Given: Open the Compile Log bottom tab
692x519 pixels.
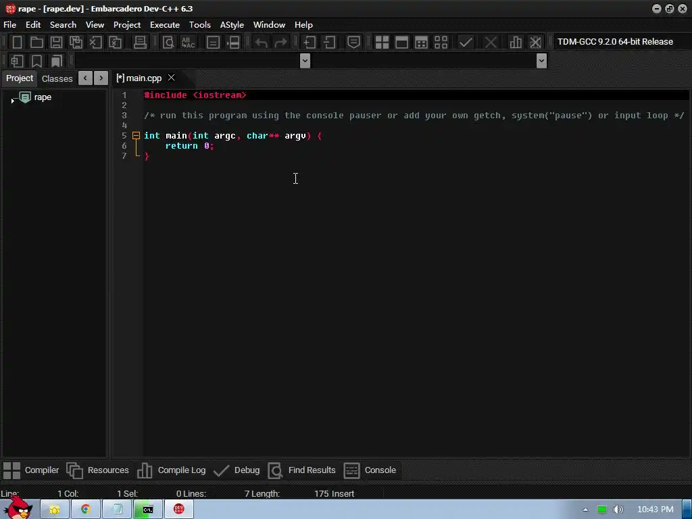Looking at the screenshot, I should pos(171,470).
